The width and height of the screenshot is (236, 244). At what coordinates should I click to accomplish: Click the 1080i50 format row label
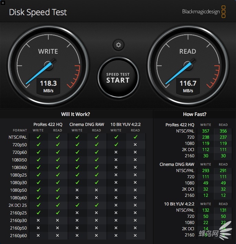click(x=19, y=160)
